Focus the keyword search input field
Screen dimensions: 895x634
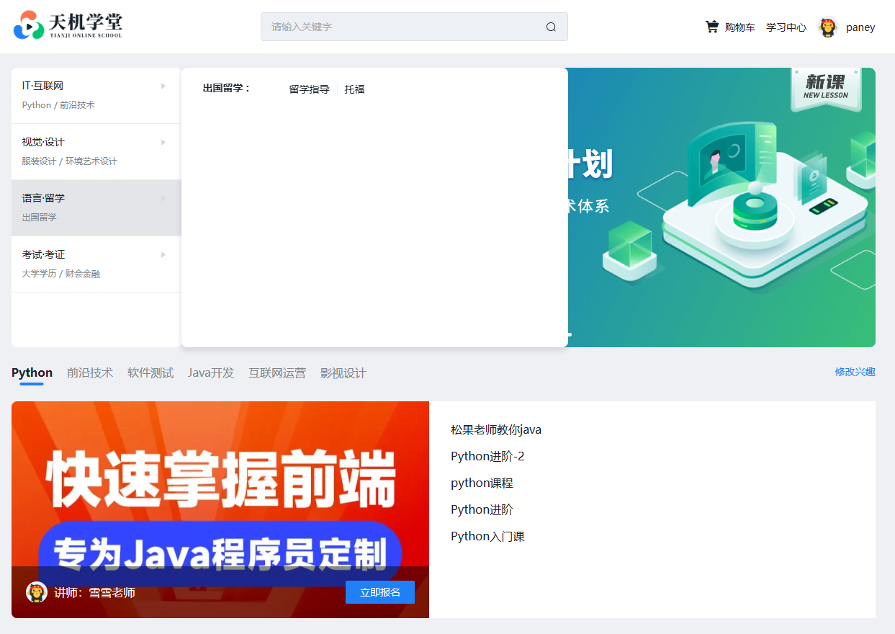click(x=414, y=27)
